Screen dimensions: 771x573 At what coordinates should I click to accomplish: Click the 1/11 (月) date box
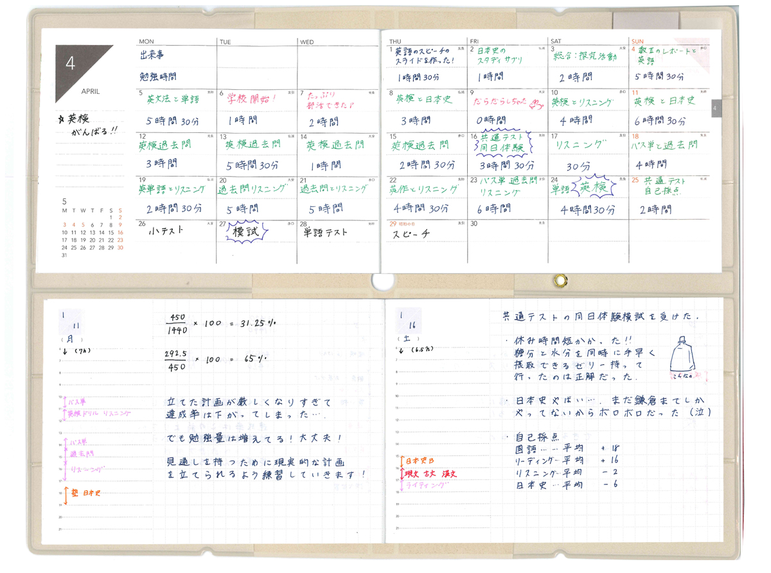pos(71,326)
